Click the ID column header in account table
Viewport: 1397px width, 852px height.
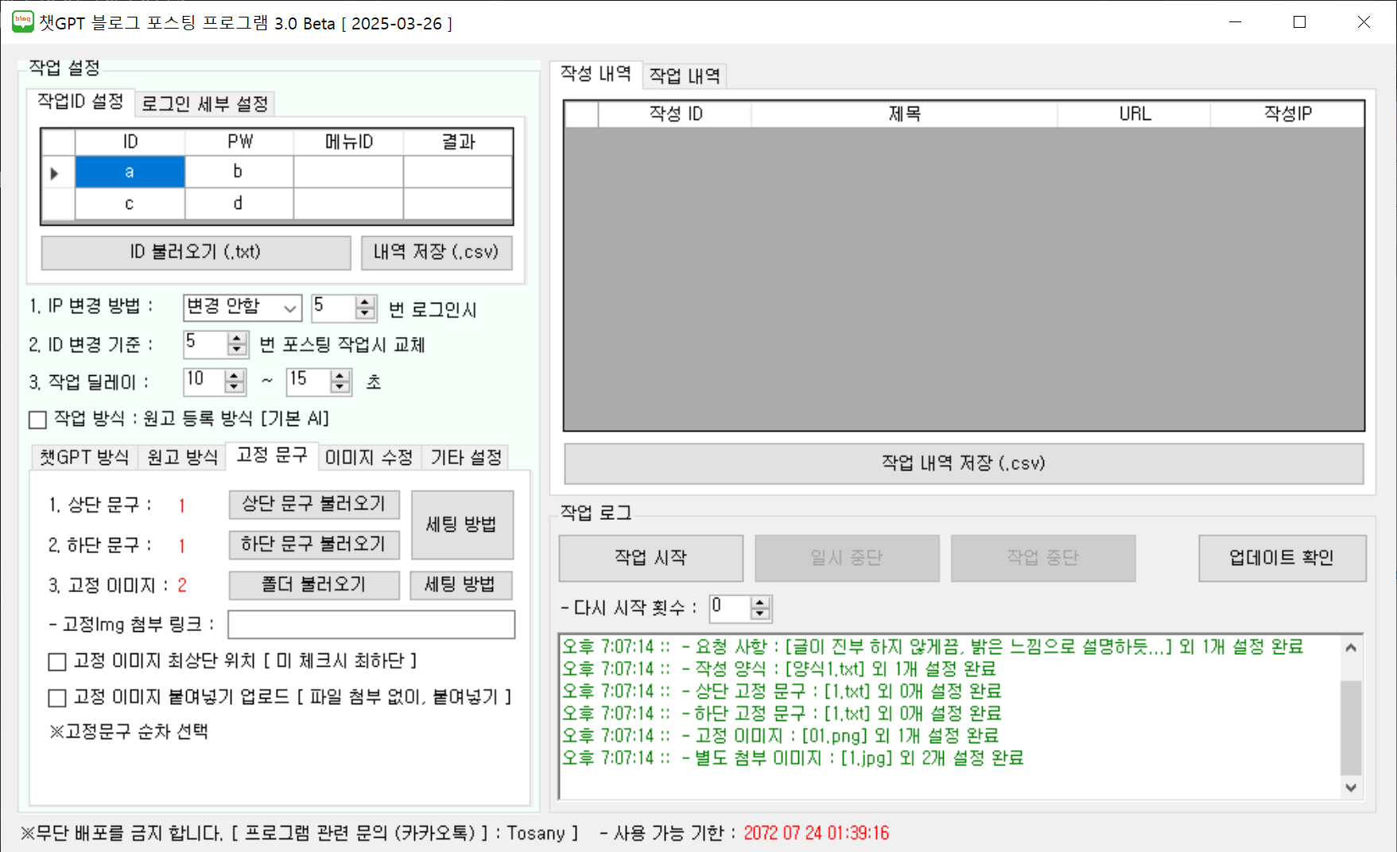tap(130, 142)
